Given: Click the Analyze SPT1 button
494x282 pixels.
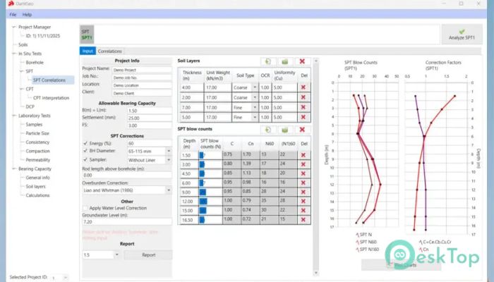Looking at the screenshot, I should coord(462,35).
